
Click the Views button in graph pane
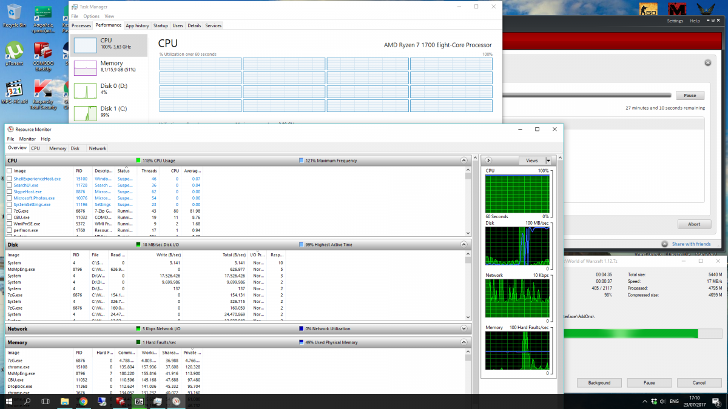532,161
